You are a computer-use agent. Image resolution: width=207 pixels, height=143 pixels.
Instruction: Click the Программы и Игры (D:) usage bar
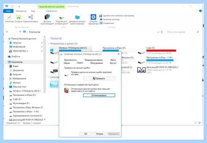tap(119, 51)
